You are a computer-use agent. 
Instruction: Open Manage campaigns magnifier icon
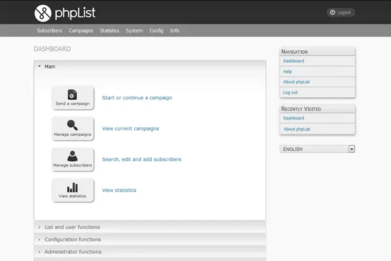72,125
